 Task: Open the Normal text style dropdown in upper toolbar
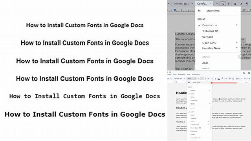pos(183,4)
